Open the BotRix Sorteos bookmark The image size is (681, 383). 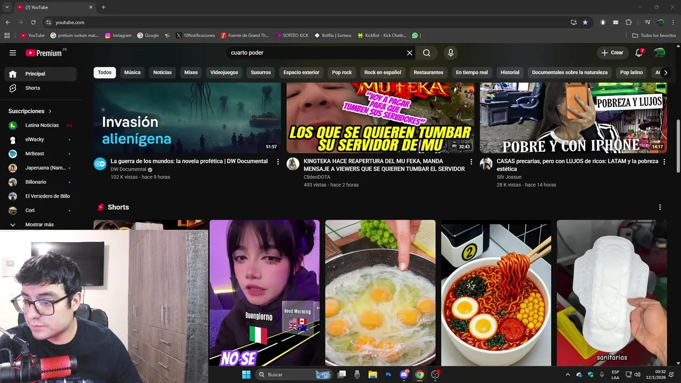[333, 36]
